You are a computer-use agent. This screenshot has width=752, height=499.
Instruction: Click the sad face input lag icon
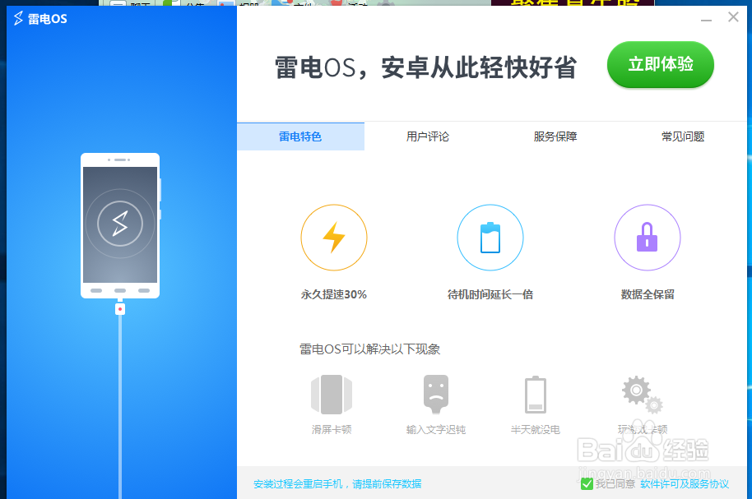tap(436, 395)
